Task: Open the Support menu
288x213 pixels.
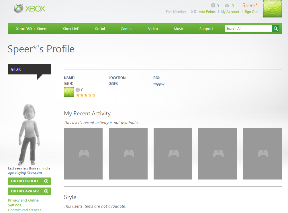Action: pos(206,29)
